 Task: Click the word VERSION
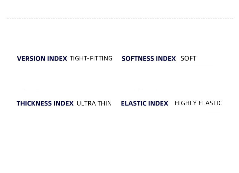pos(31,59)
